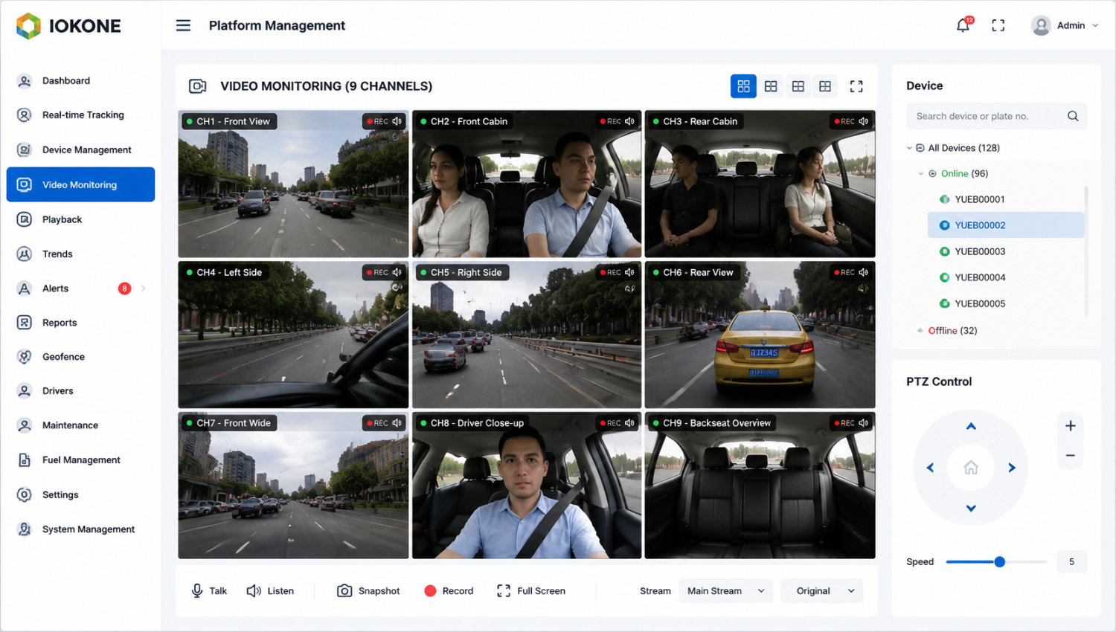Screen dimensions: 1116x632
Task: Open the notifications bell icon
Action: pyautogui.click(x=963, y=25)
